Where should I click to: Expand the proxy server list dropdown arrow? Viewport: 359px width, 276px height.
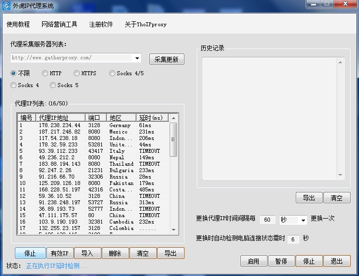click(137, 58)
